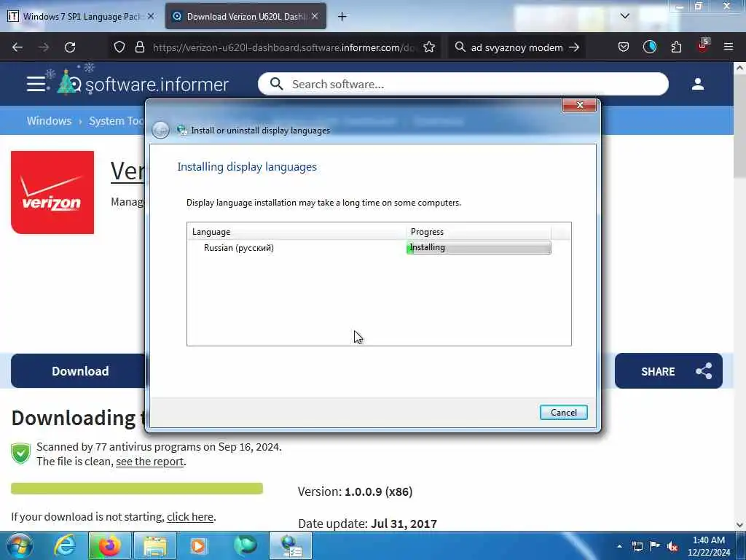Open the tracking protection shield icon
The image size is (746, 560).
pyautogui.click(x=119, y=47)
